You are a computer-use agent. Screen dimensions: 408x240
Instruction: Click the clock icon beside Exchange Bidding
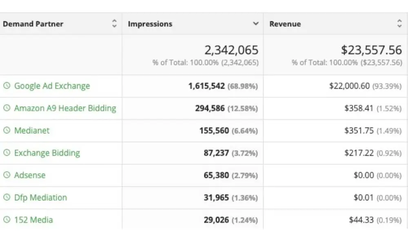[x=7, y=153]
